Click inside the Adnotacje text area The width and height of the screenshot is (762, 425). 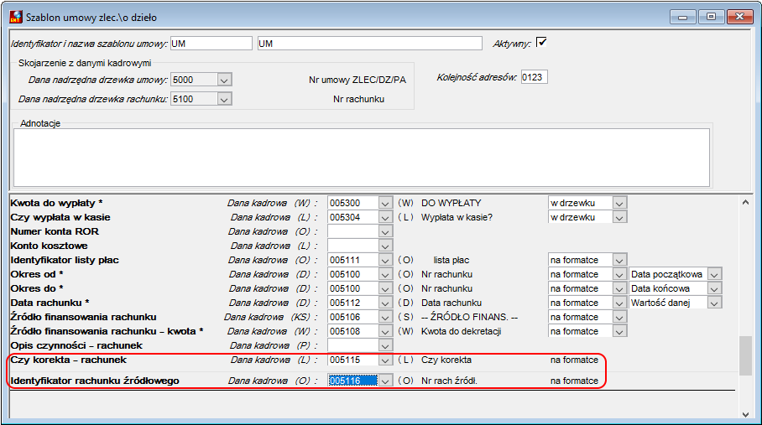tap(362, 158)
